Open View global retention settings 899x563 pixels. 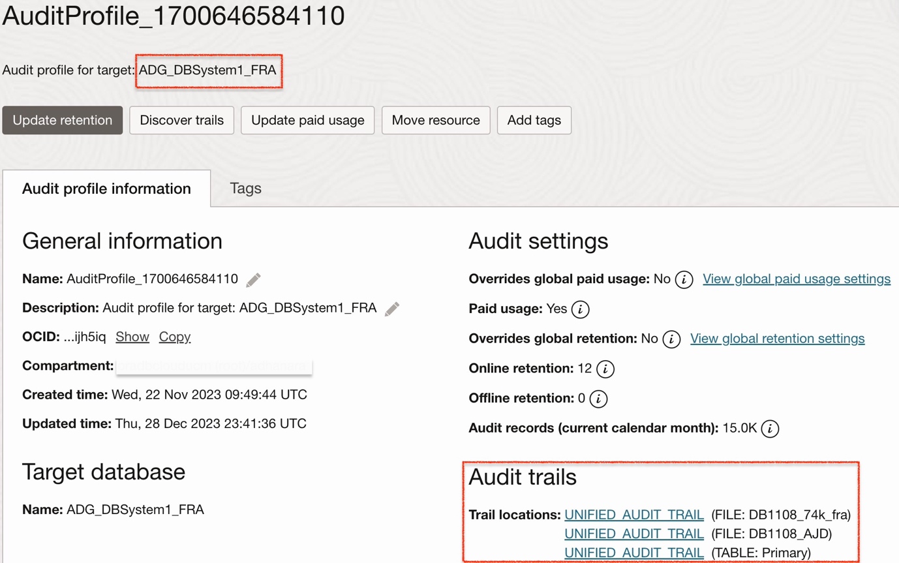776,339
